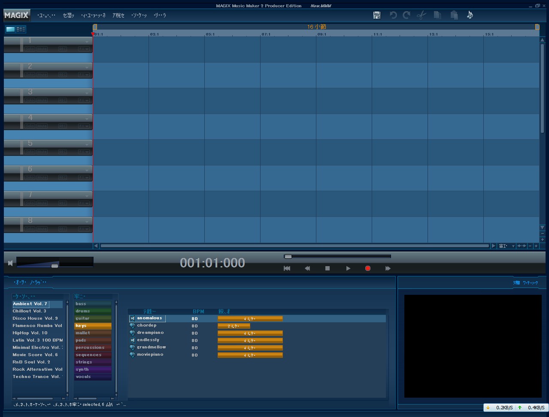Click the icon next to chordep
This screenshot has width=549, height=417.
point(132,326)
